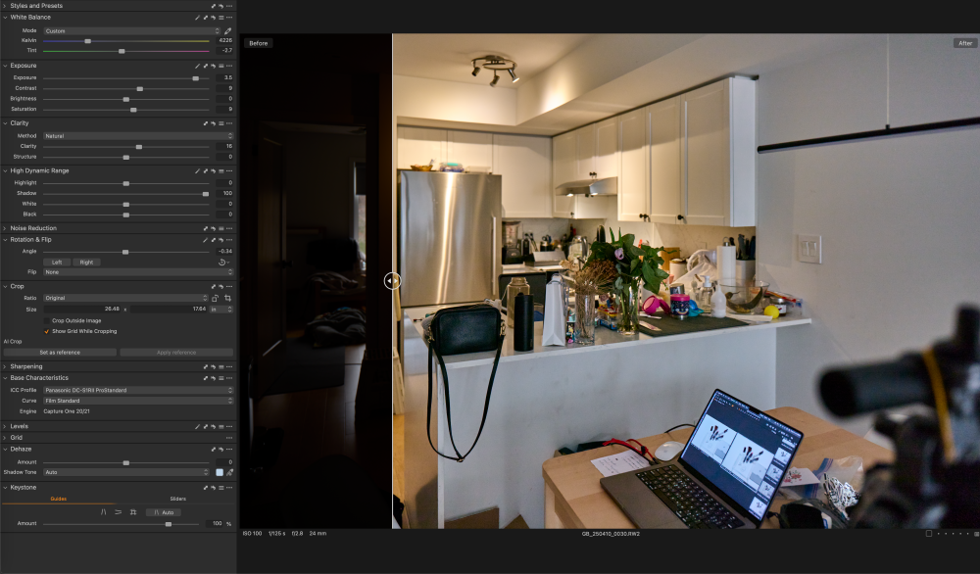Open the ICC Profile dropdown

click(137, 390)
